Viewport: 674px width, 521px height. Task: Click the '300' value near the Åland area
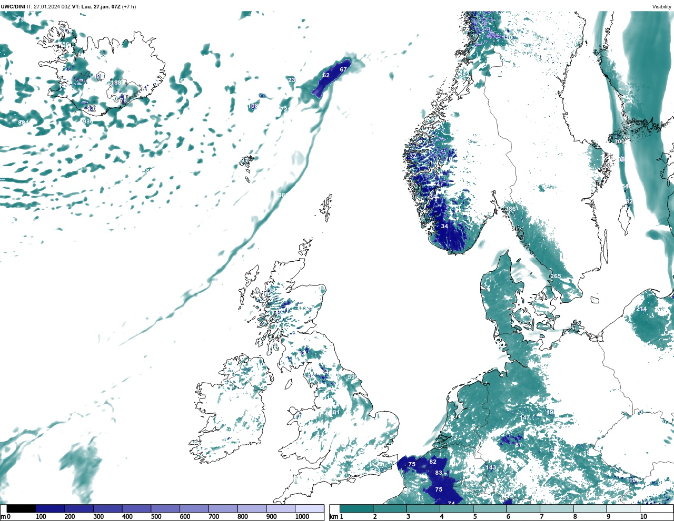click(x=620, y=141)
